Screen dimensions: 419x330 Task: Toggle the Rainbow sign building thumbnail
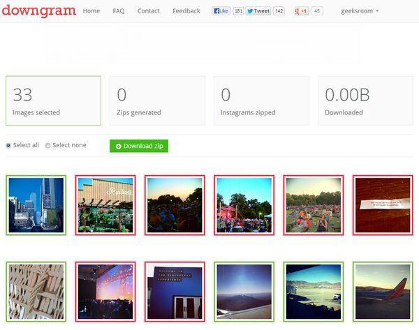(105, 205)
